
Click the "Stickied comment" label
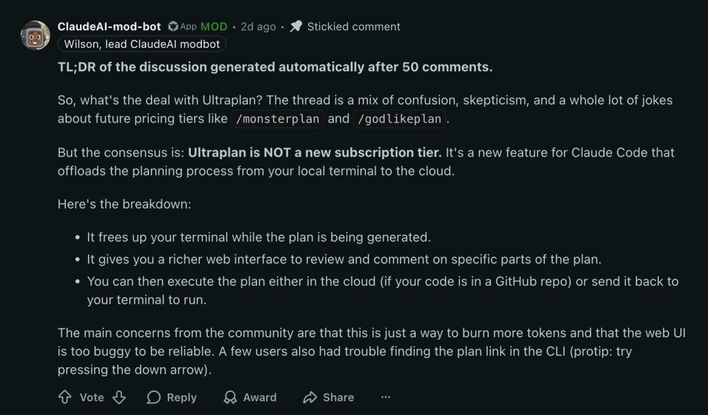click(x=353, y=27)
